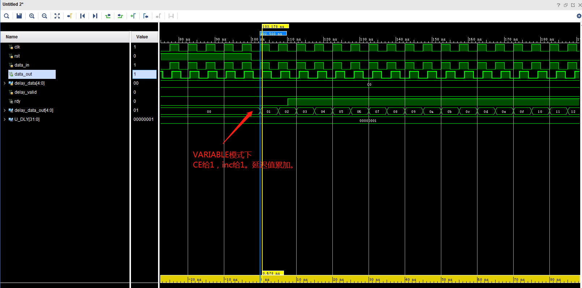Expand the U_DLY[31:0] bus
Viewport: 582px width, 288px height.
pos(4,119)
